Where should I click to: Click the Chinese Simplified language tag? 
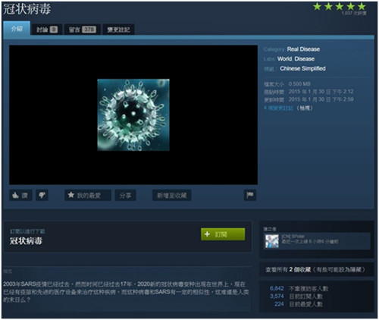coord(302,68)
